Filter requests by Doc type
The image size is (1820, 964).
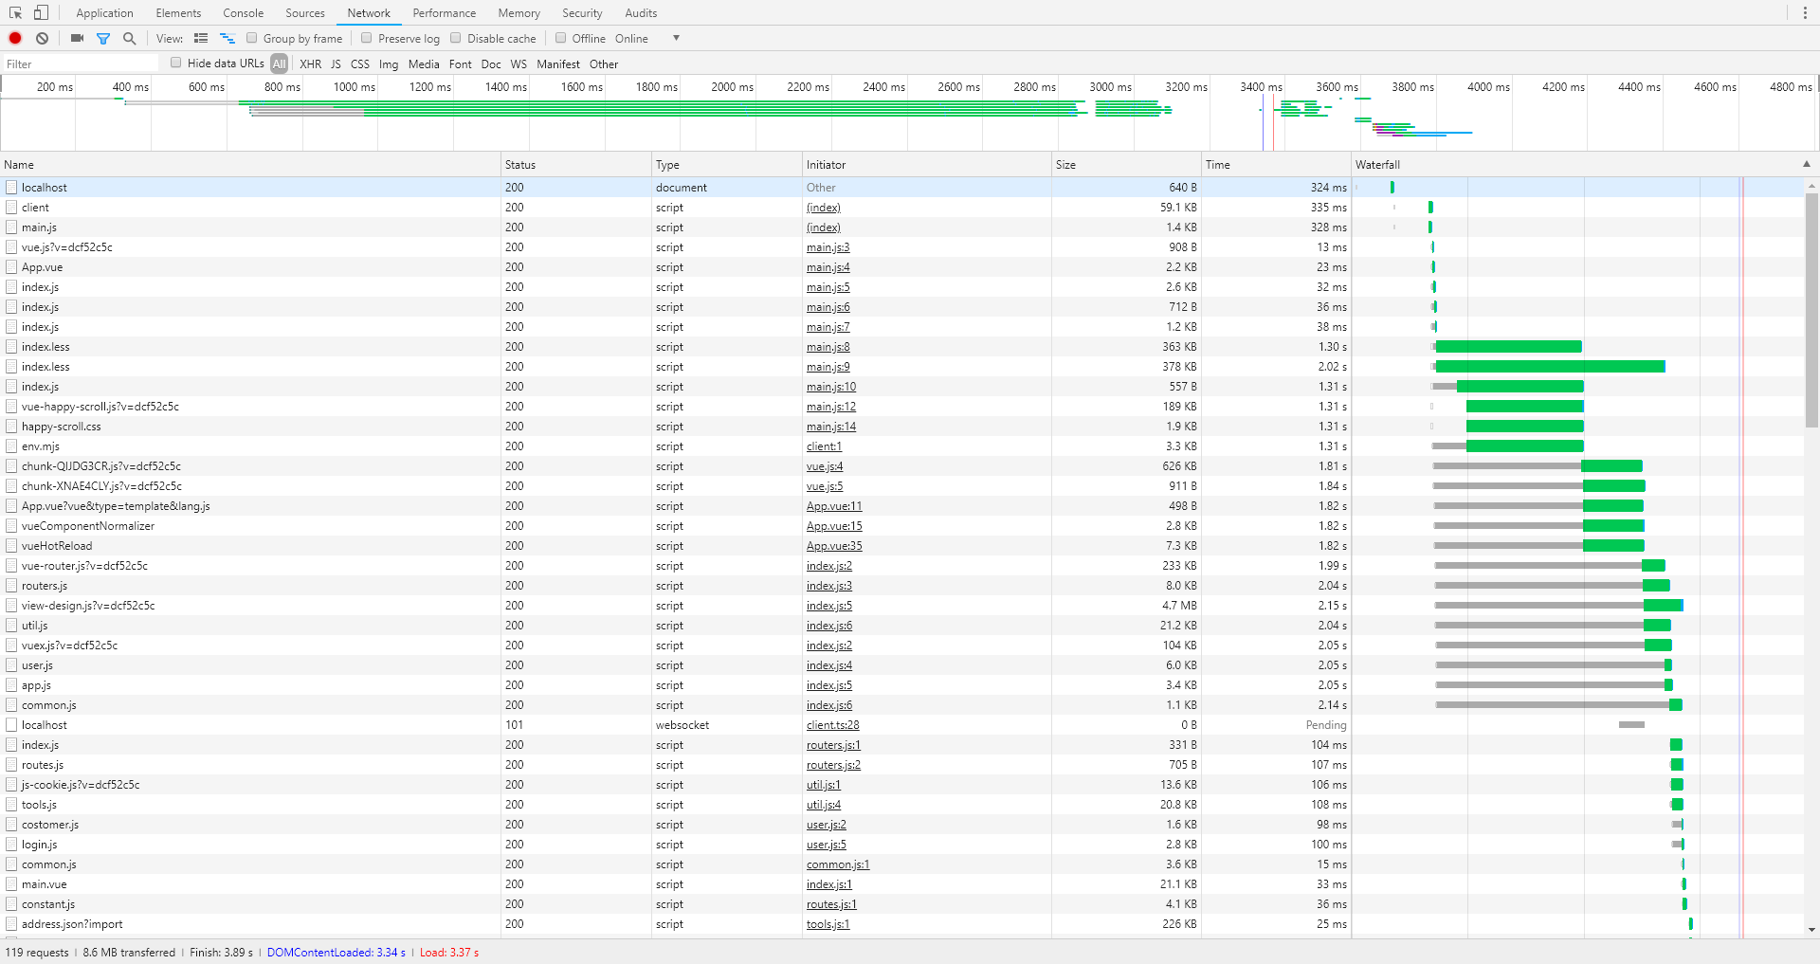(491, 64)
